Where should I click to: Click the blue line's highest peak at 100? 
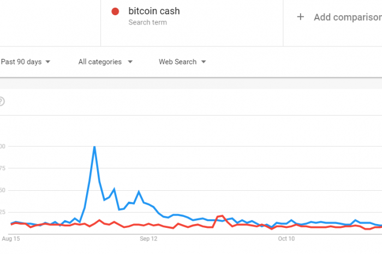click(x=94, y=147)
